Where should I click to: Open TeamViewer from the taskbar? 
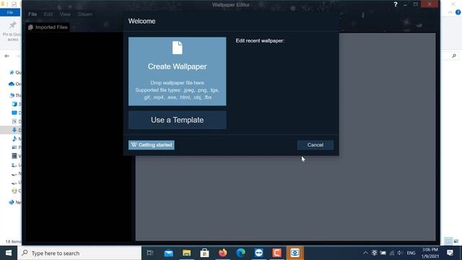coord(258,253)
